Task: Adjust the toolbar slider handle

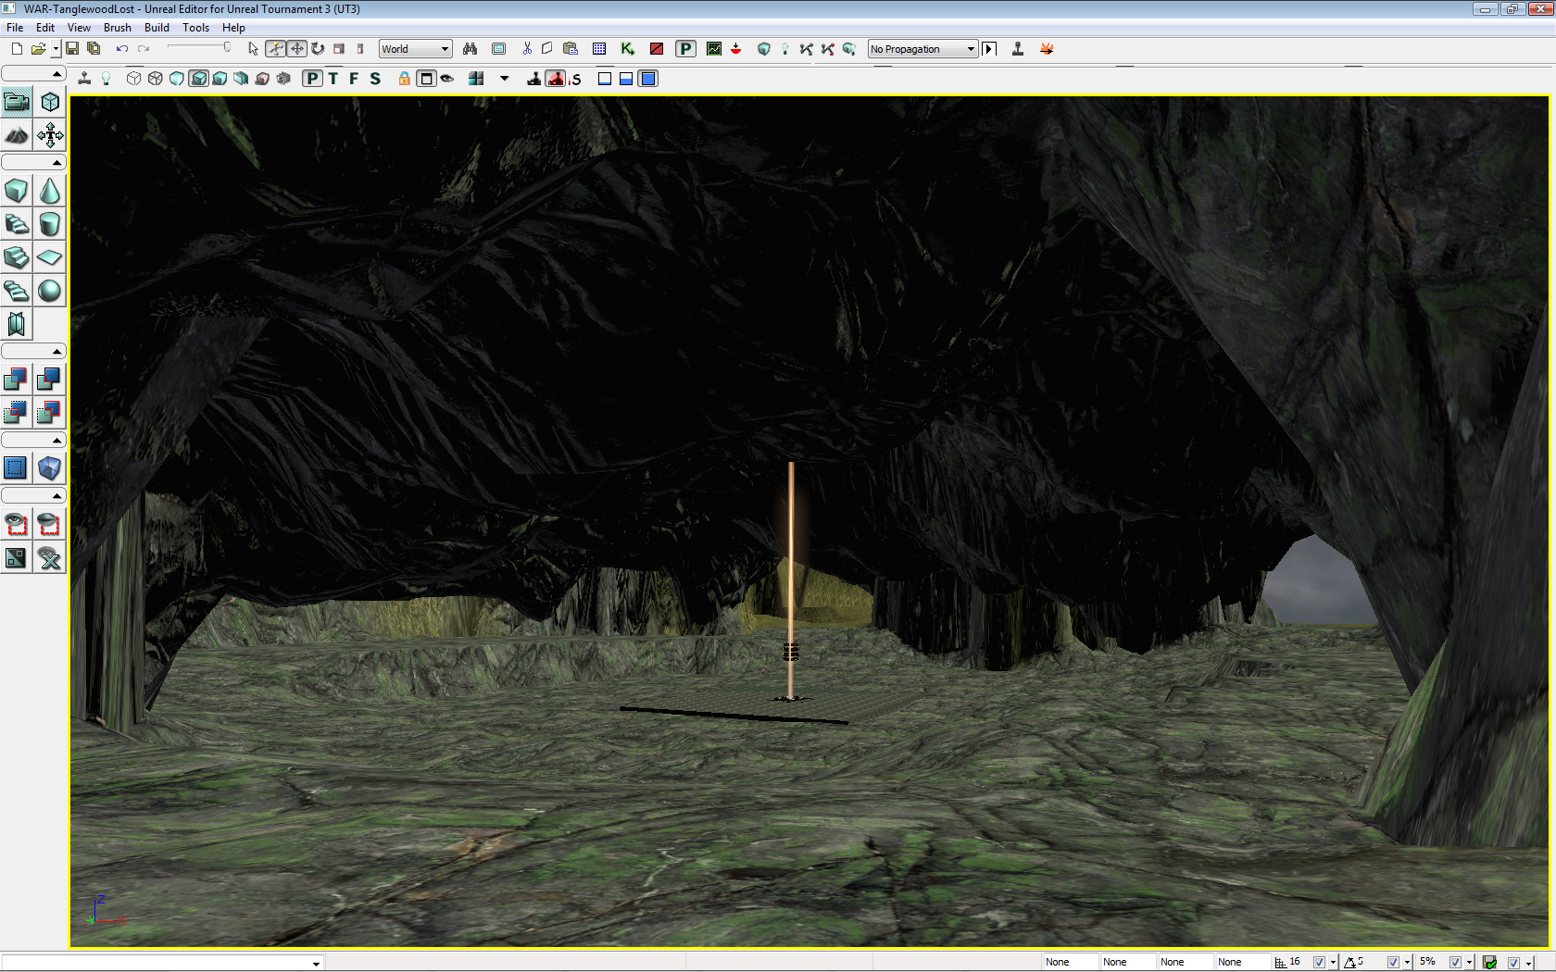Action: [x=227, y=47]
